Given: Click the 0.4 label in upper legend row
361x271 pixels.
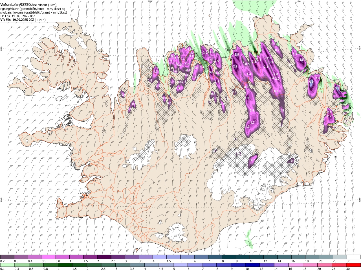Looking at the screenshot, I should (x=30, y=261).
